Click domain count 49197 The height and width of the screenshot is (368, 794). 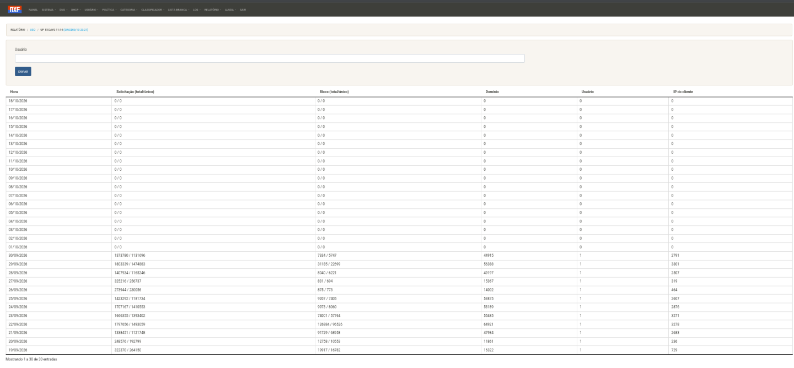point(489,272)
